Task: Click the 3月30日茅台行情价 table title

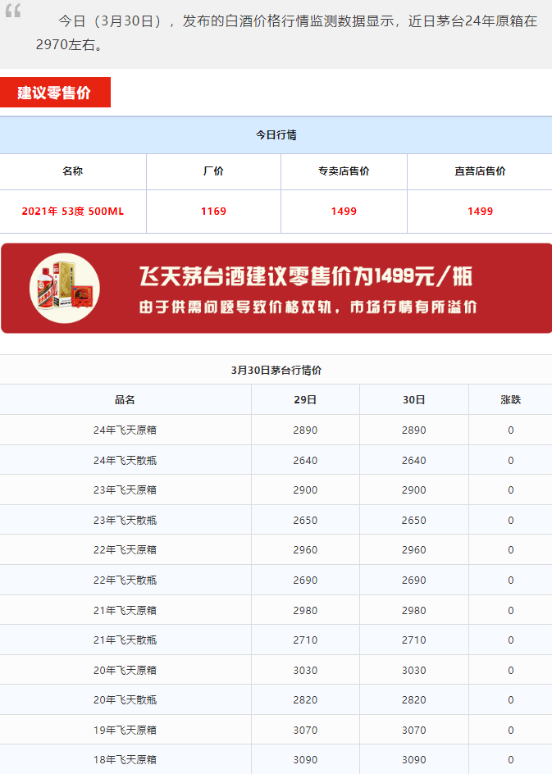Action: [x=276, y=371]
